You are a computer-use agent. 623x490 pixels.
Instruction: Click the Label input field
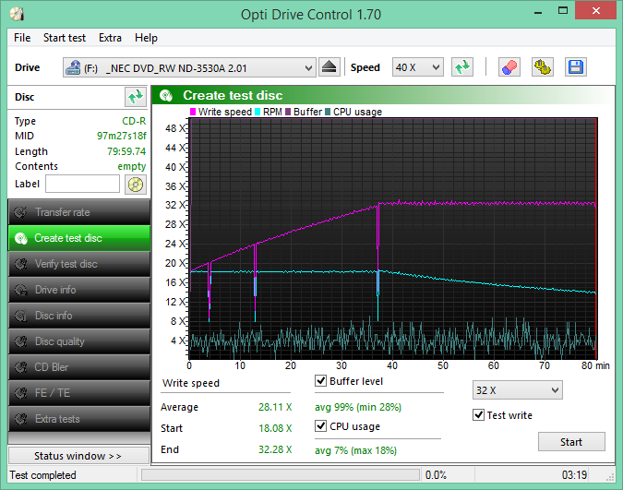coord(83,184)
